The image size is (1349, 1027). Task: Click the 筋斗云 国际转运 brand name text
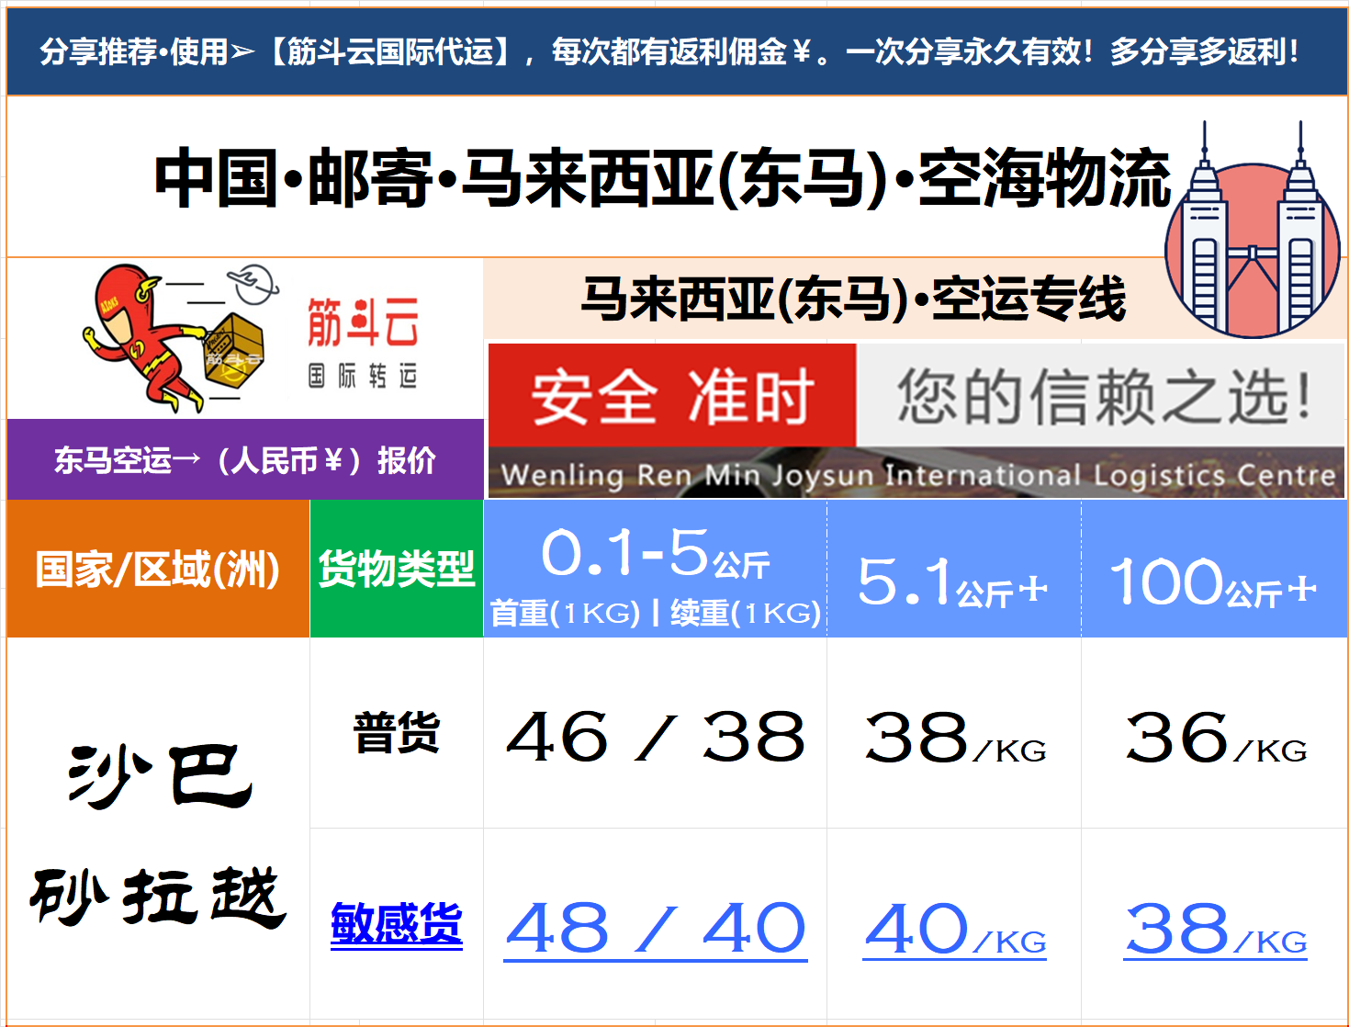pyautogui.click(x=363, y=343)
